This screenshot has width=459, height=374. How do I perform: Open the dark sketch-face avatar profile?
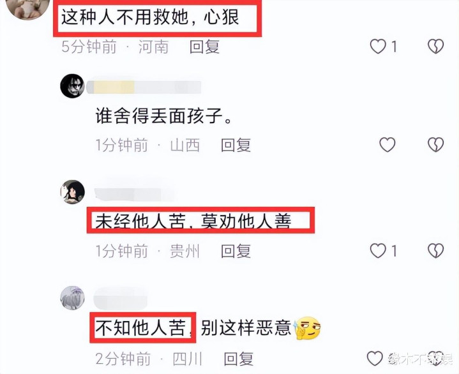click(x=72, y=86)
